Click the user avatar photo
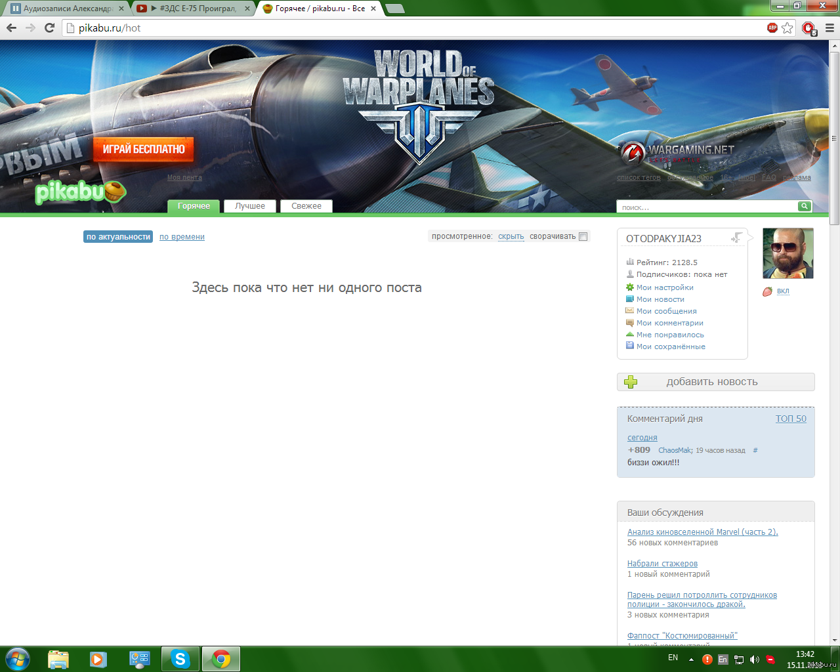This screenshot has height=672, width=840. point(788,253)
